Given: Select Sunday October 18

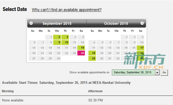Looking at the screenshot, I should click(x=92, y=53).
